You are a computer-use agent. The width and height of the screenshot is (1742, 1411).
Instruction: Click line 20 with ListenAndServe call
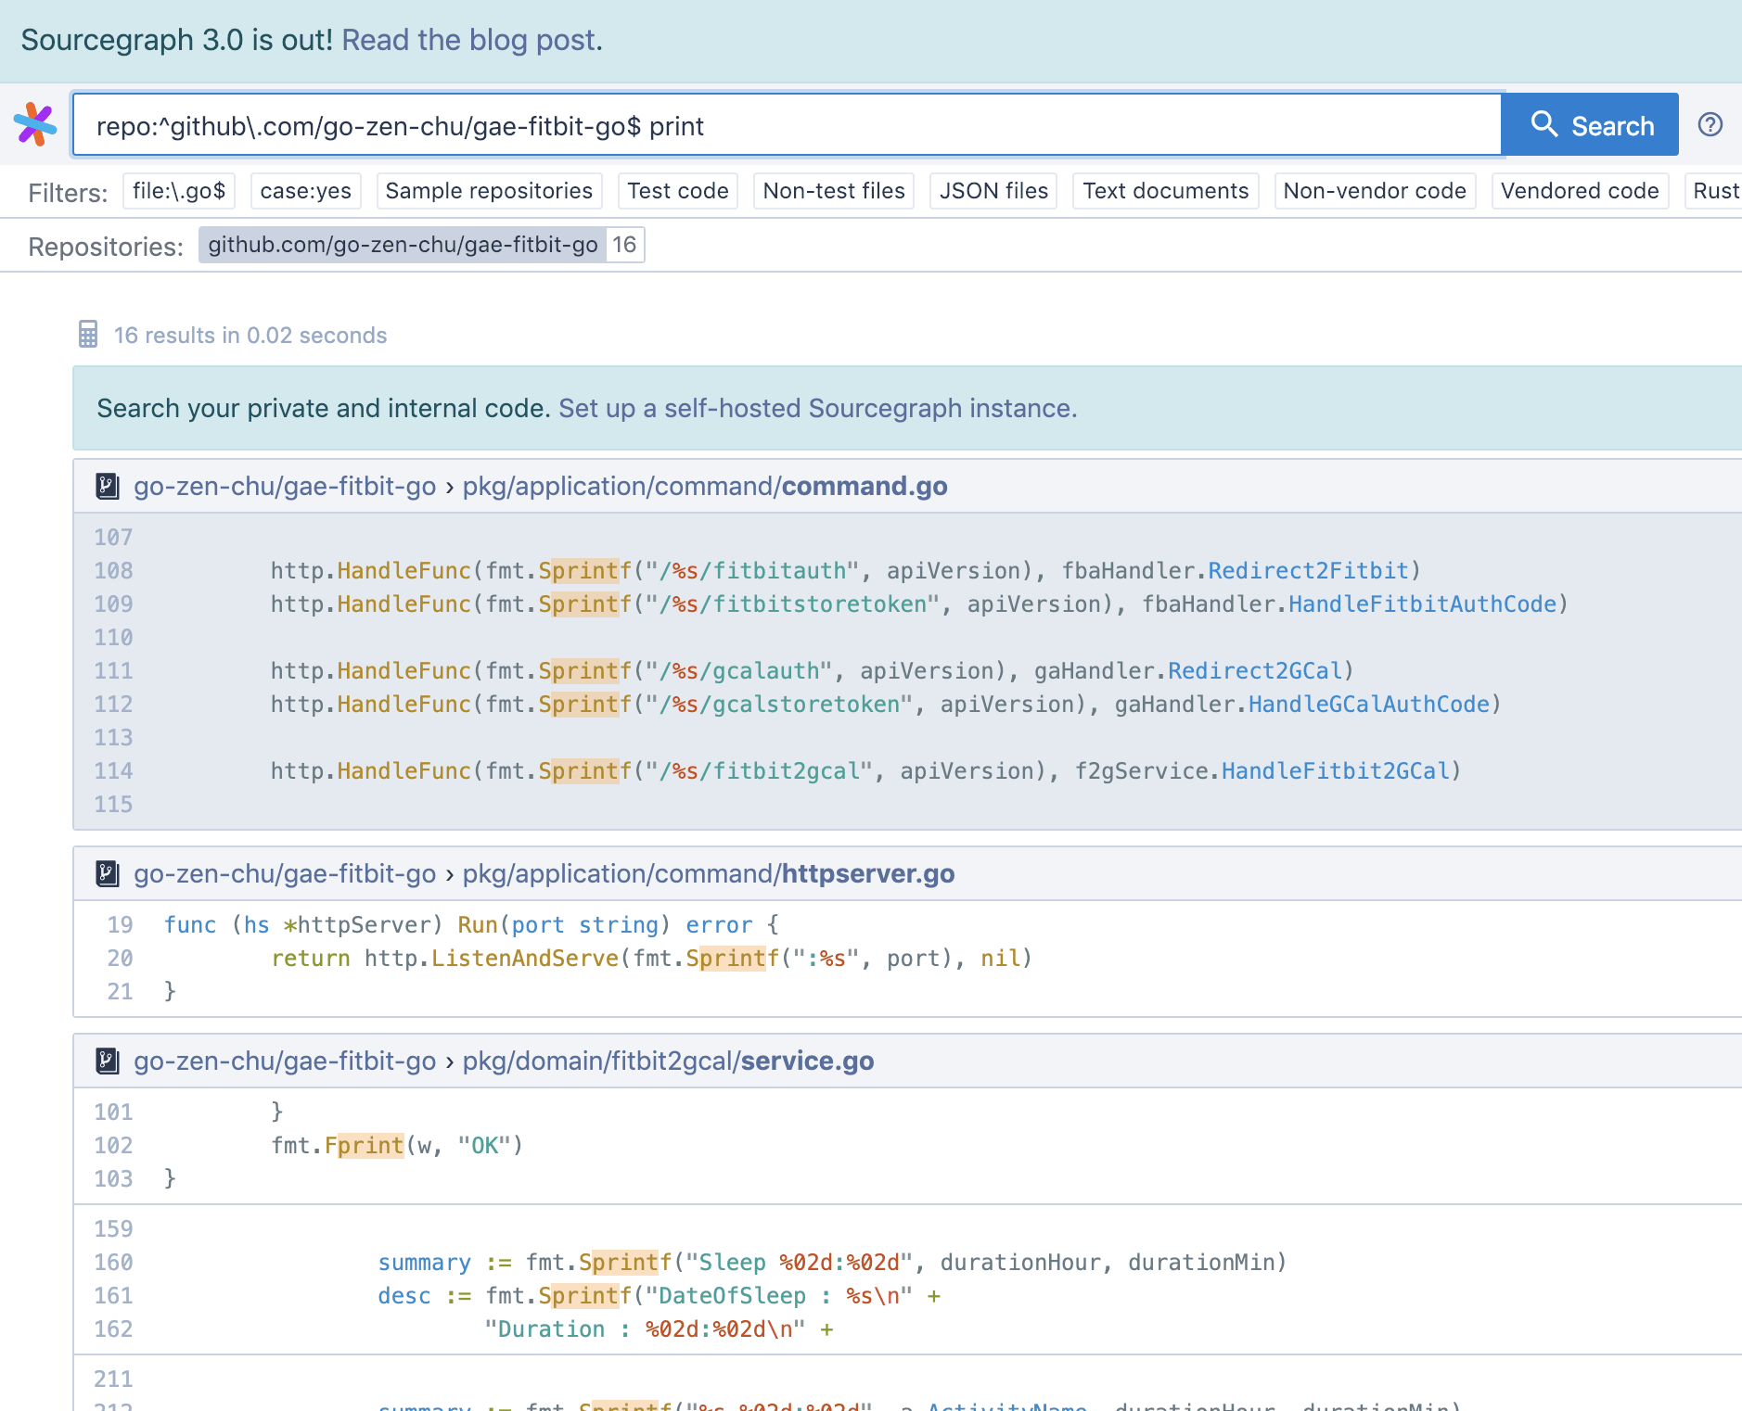pos(908,959)
